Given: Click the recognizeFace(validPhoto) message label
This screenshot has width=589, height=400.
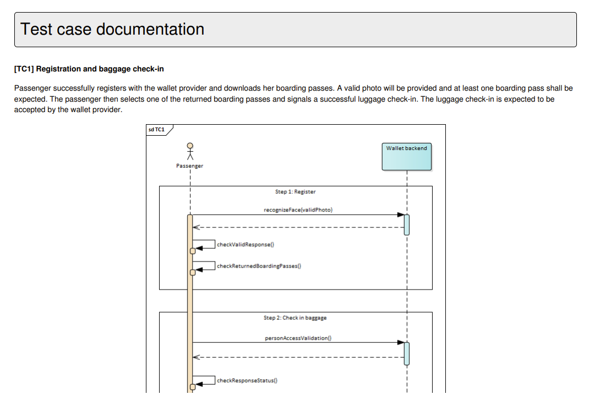Looking at the screenshot, I should (x=298, y=210).
